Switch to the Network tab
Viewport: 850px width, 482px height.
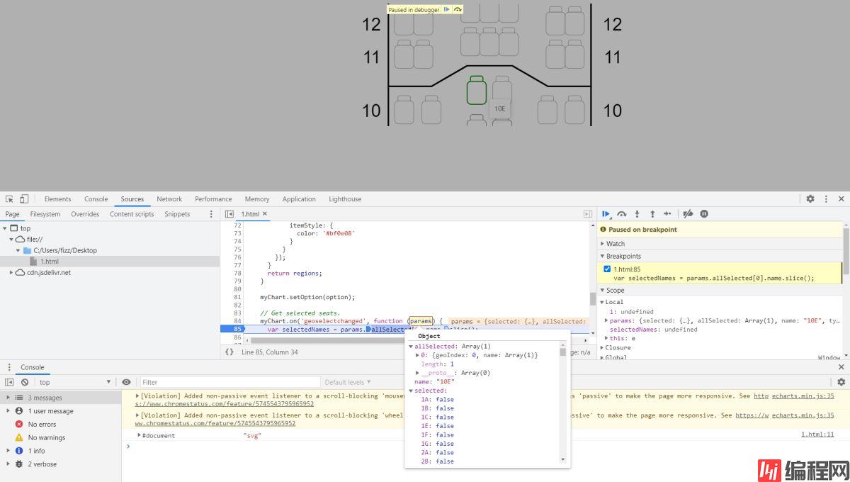(169, 199)
